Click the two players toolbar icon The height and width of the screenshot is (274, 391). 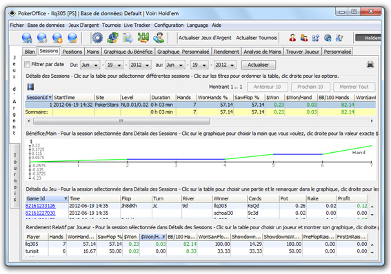point(304,38)
